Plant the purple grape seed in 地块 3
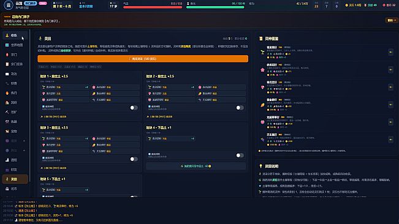Screen dimensions: 399x224 point(115,151)
